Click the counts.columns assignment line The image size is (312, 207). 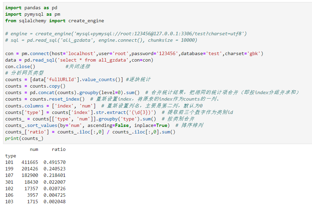click(x=51, y=106)
